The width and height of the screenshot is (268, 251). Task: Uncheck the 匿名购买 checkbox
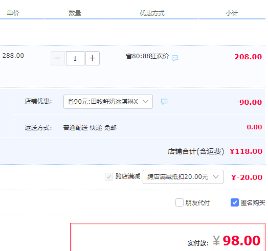coord(235,202)
